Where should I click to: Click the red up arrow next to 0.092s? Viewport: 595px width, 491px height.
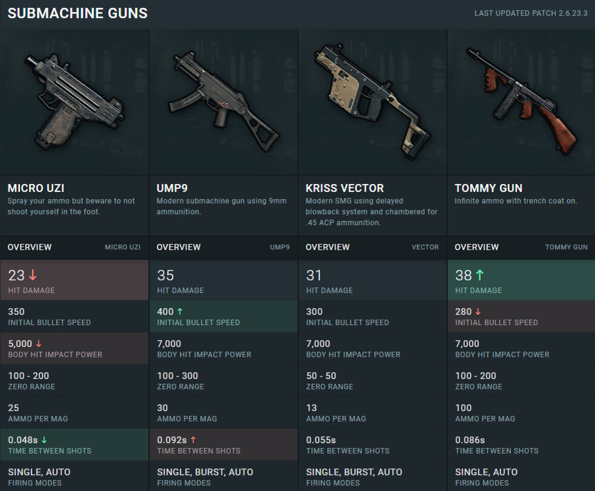coord(193,440)
